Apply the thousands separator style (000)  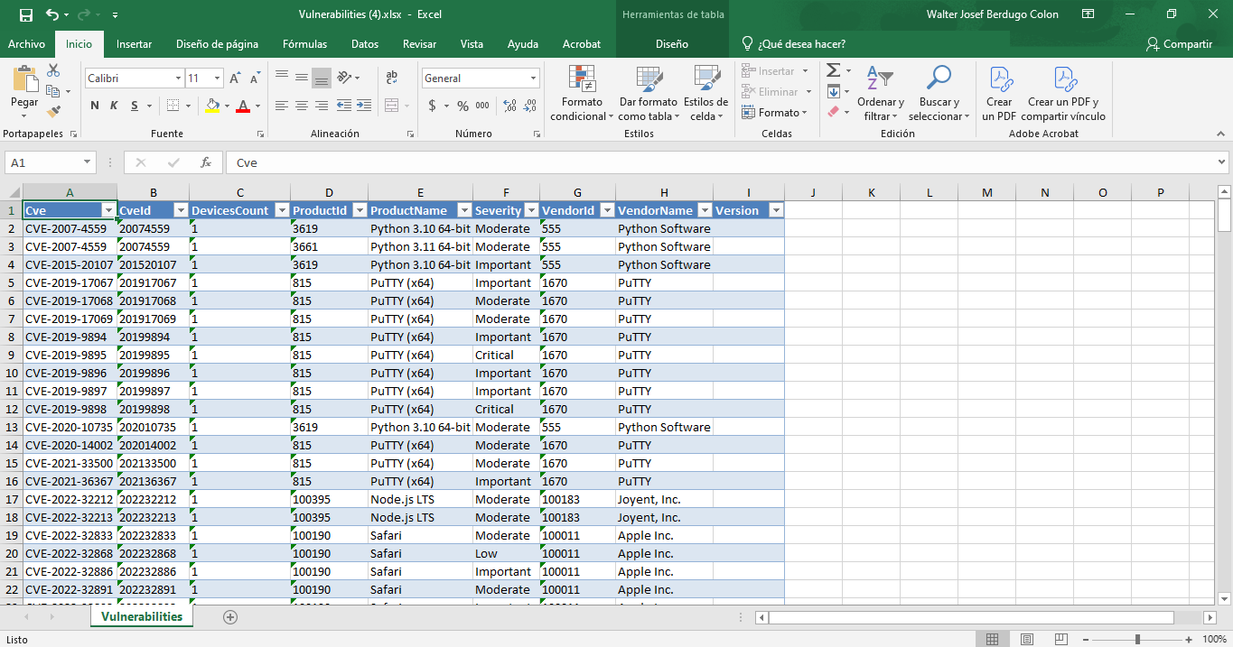(x=483, y=106)
